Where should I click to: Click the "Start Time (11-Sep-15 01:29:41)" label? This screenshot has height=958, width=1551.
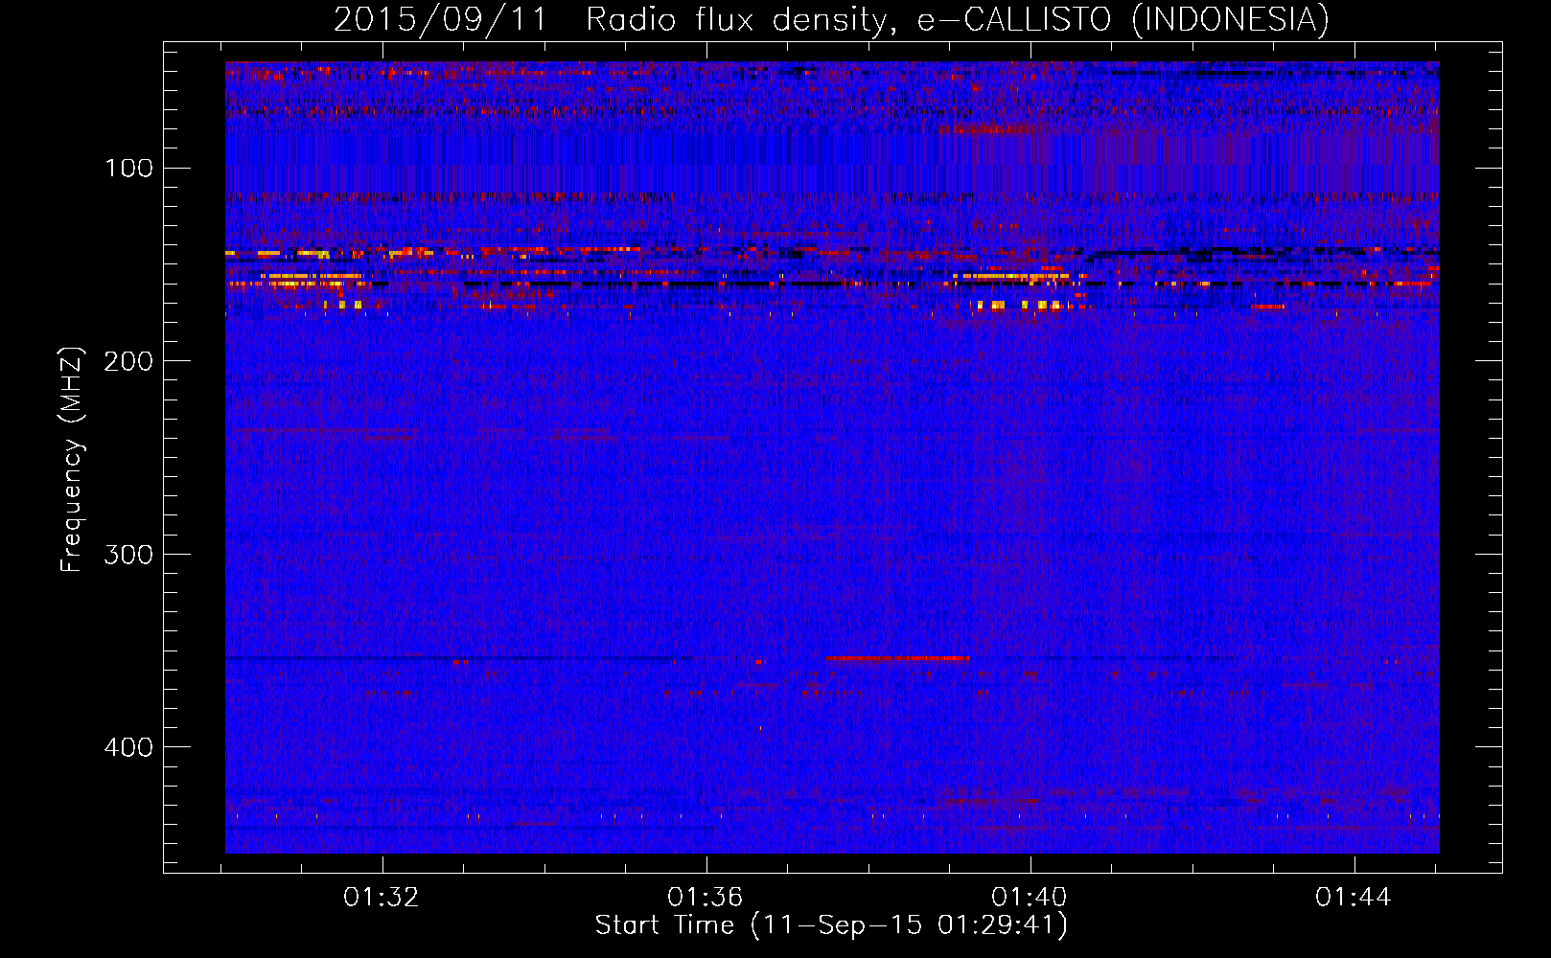[x=832, y=925]
